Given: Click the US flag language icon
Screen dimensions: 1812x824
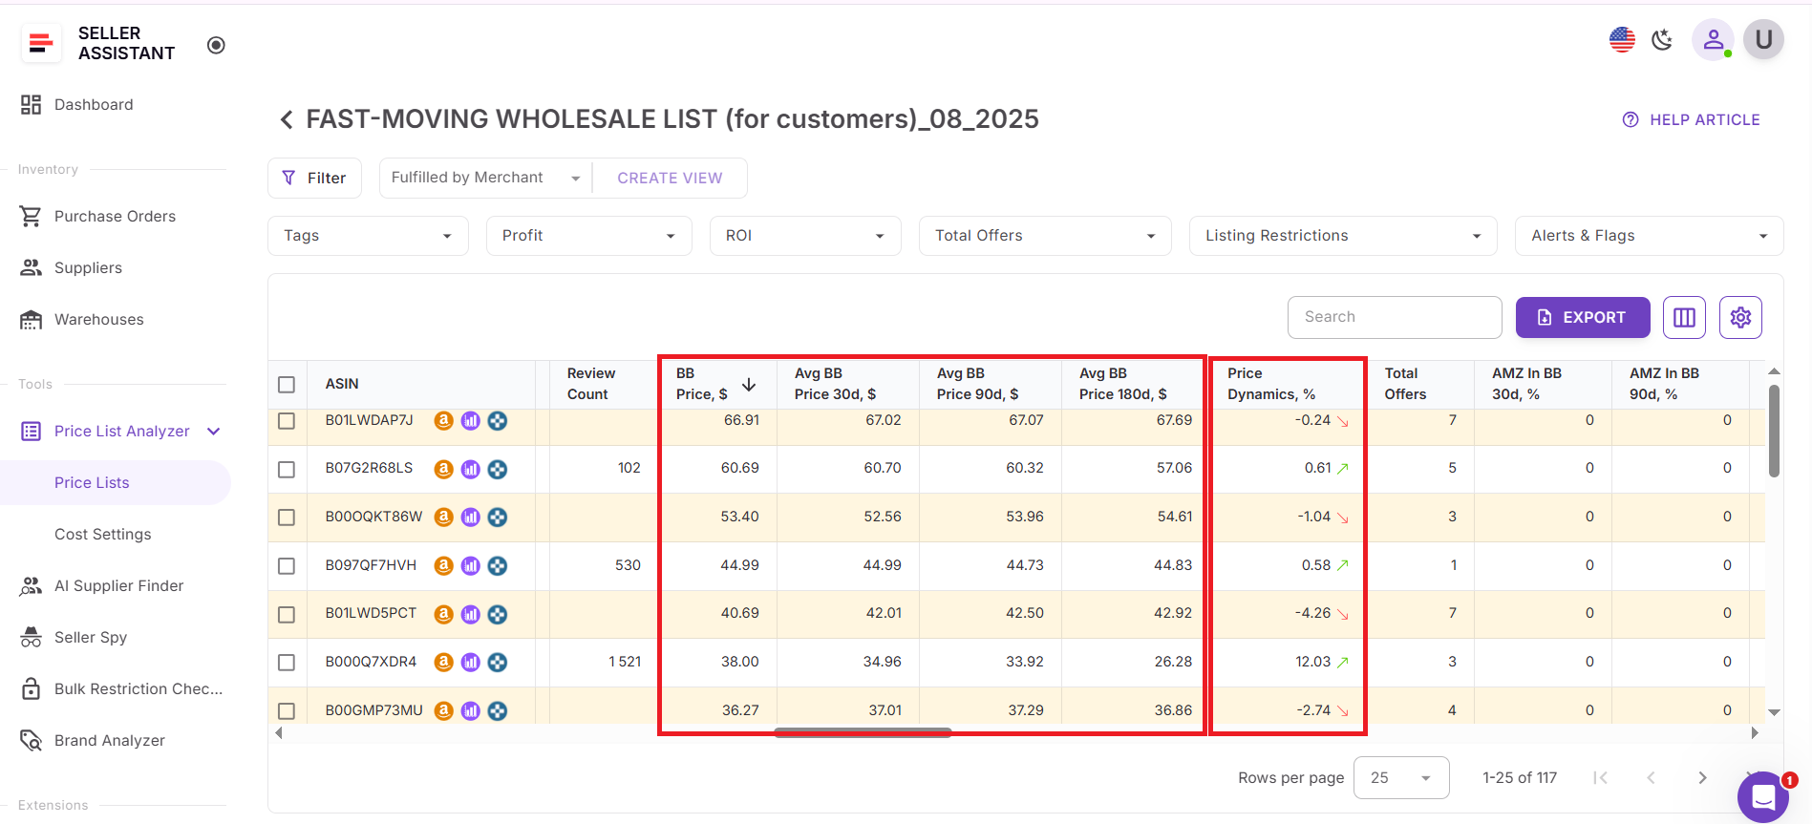Looking at the screenshot, I should point(1622,40).
